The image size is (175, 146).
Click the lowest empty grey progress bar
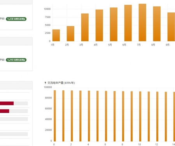[x=14, y=134]
